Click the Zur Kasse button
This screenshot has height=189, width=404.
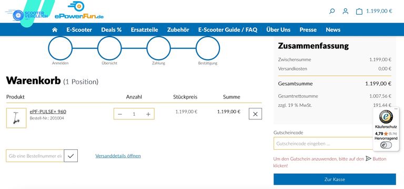pyautogui.click(x=335, y=179)
